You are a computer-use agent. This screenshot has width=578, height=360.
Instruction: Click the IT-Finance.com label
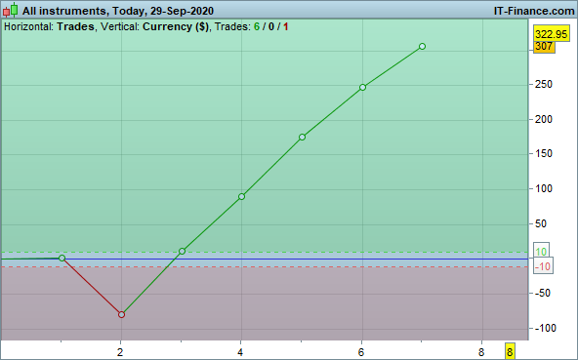(x=534, y=11)
